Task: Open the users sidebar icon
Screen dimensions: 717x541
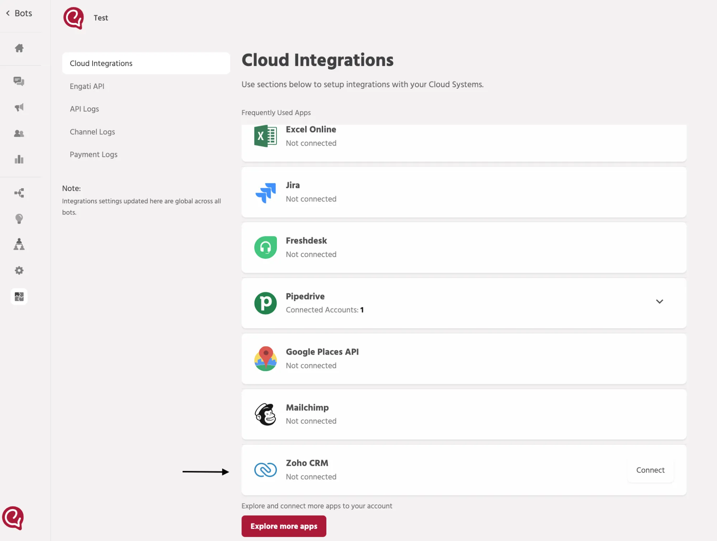Action: pyautogui.click(x=19, y=133)
